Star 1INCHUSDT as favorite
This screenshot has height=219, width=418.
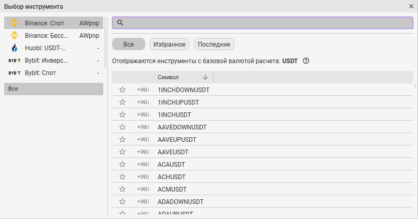[122, 115]
